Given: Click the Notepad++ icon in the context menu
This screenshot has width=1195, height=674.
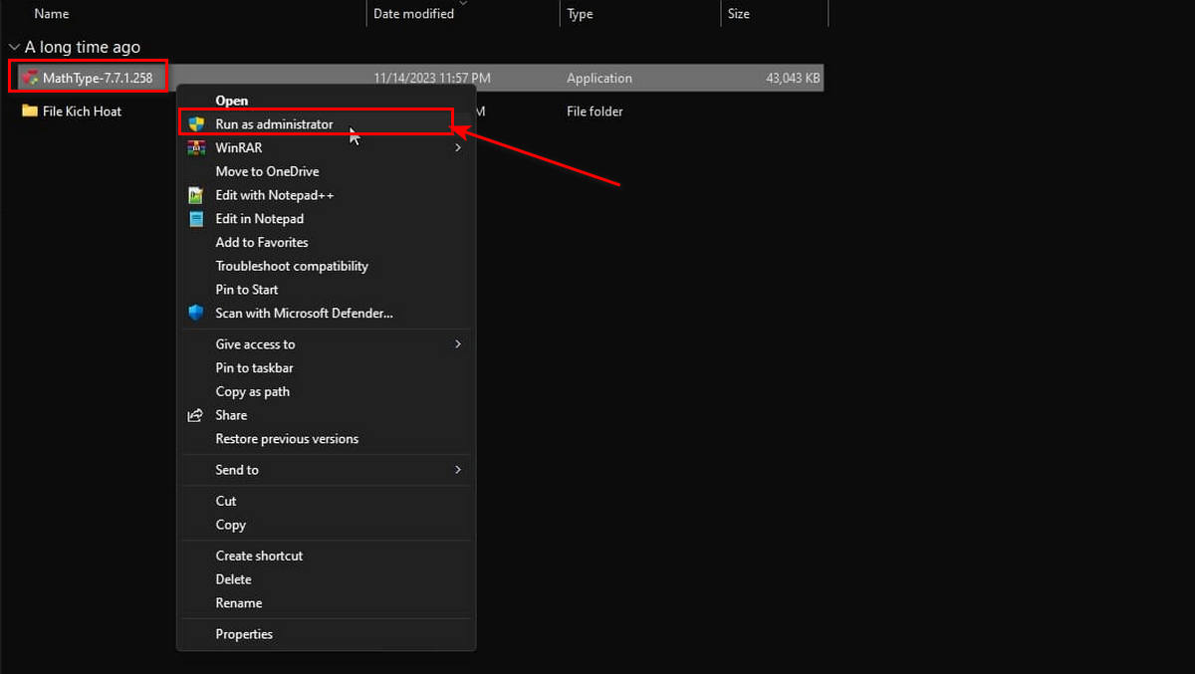Looking at the screenshot, I should 196,195.
